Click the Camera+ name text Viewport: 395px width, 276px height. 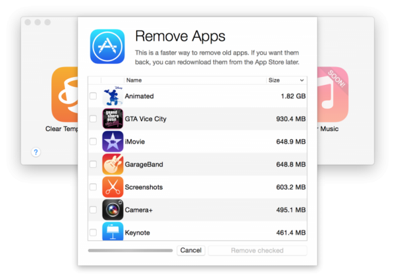pyautogui.click(x=139, y=209)
